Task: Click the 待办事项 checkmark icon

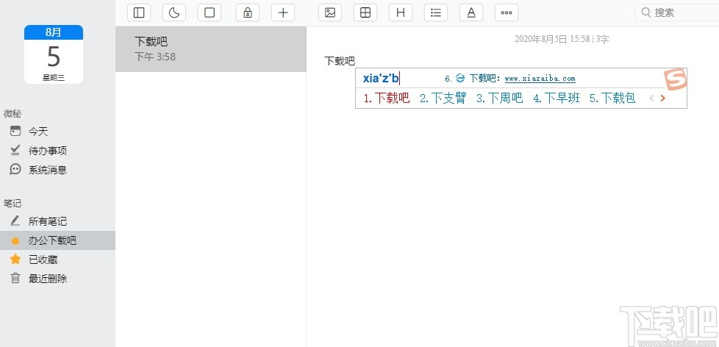Action: pyautogui.click(x=15, y=150)
